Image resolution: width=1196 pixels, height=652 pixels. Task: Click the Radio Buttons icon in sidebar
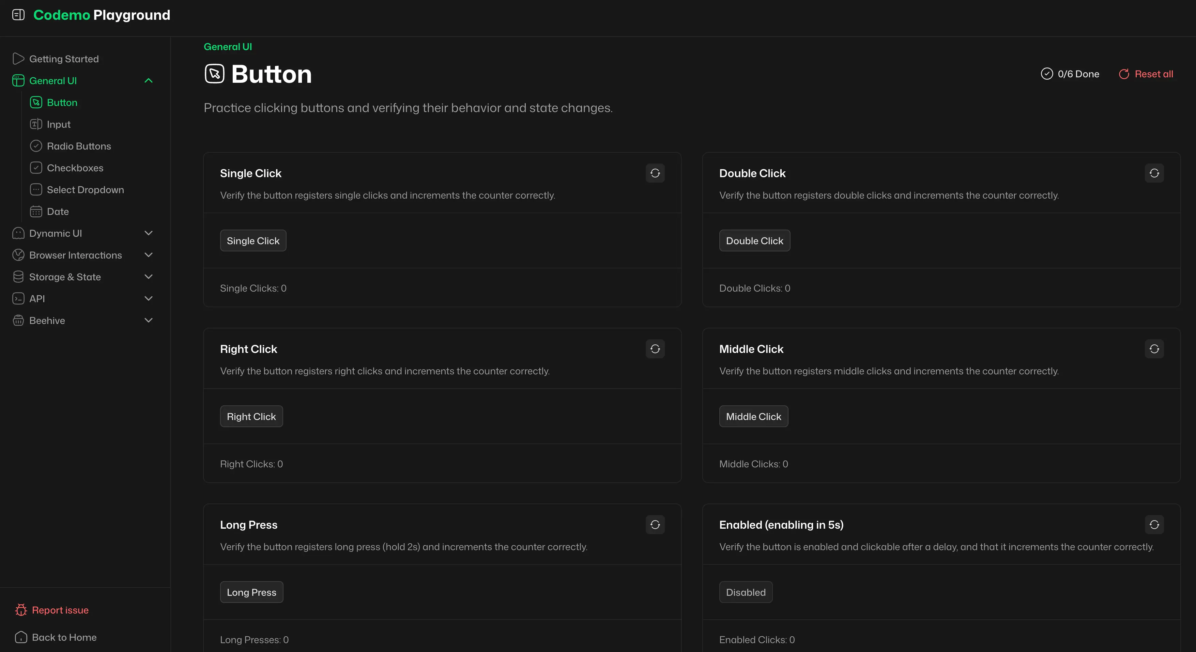(x=36, y=146)
